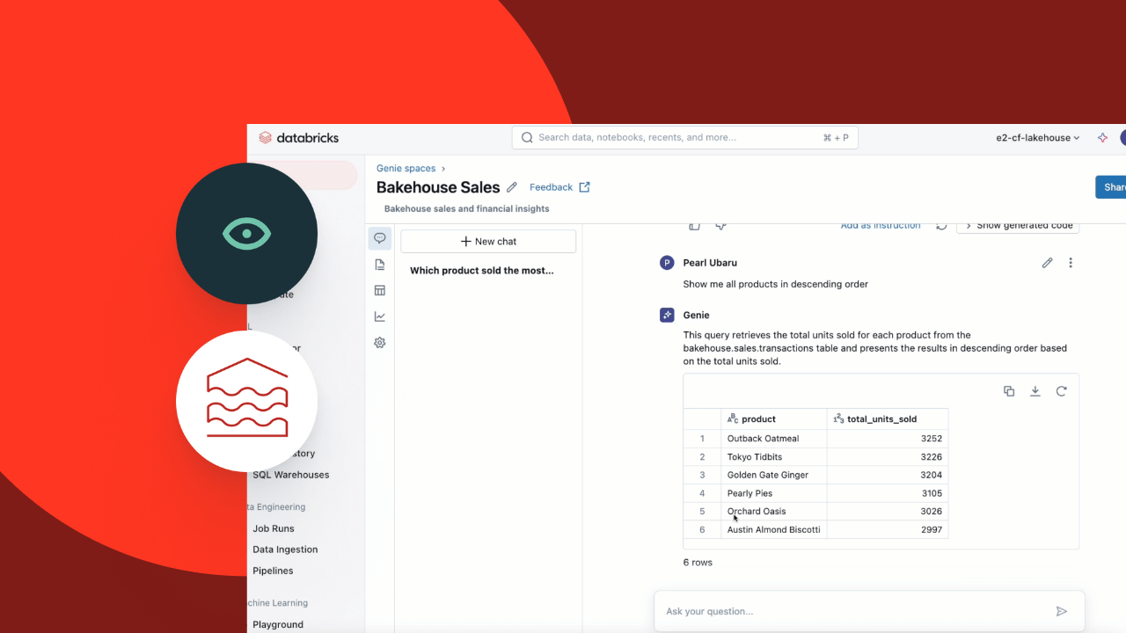
Task: Open the Instructions document icon in sidebar
Action: (x=380, y=265)
